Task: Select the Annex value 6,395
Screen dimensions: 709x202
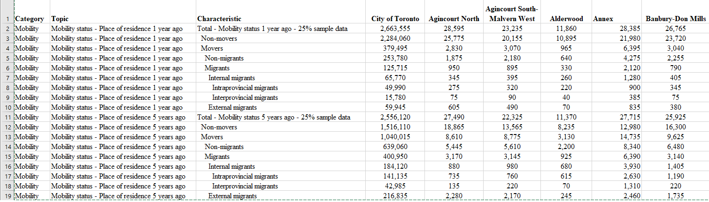Action: click(x=617, y=48)
